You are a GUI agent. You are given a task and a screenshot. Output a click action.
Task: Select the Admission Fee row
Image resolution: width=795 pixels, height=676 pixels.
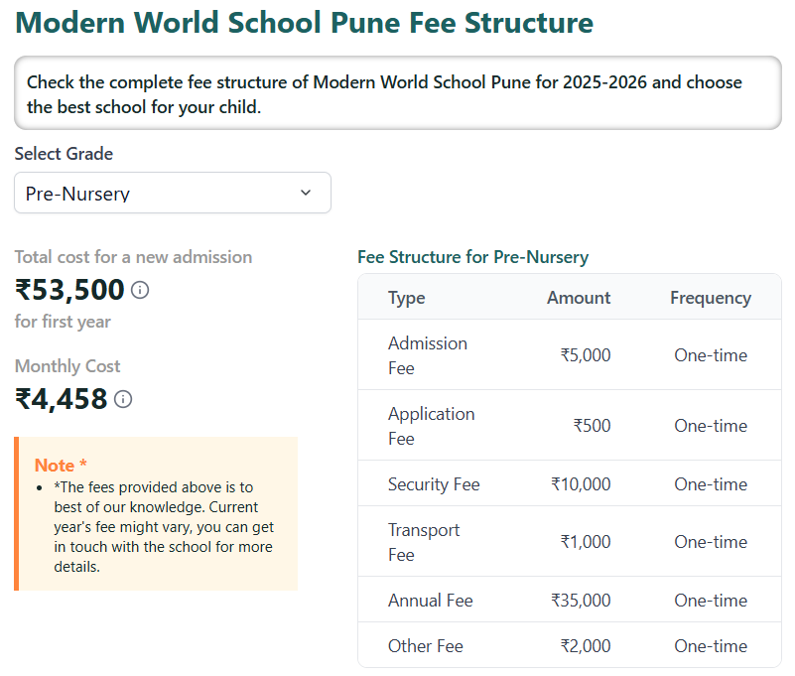click(428, 354)
